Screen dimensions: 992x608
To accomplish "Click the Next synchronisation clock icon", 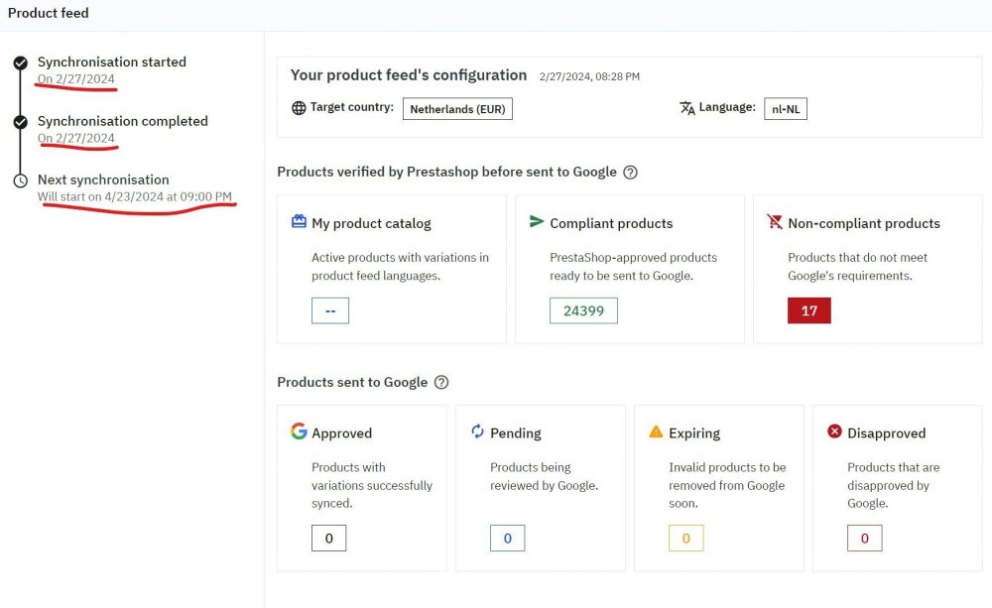I will click(x=22, y=180).
